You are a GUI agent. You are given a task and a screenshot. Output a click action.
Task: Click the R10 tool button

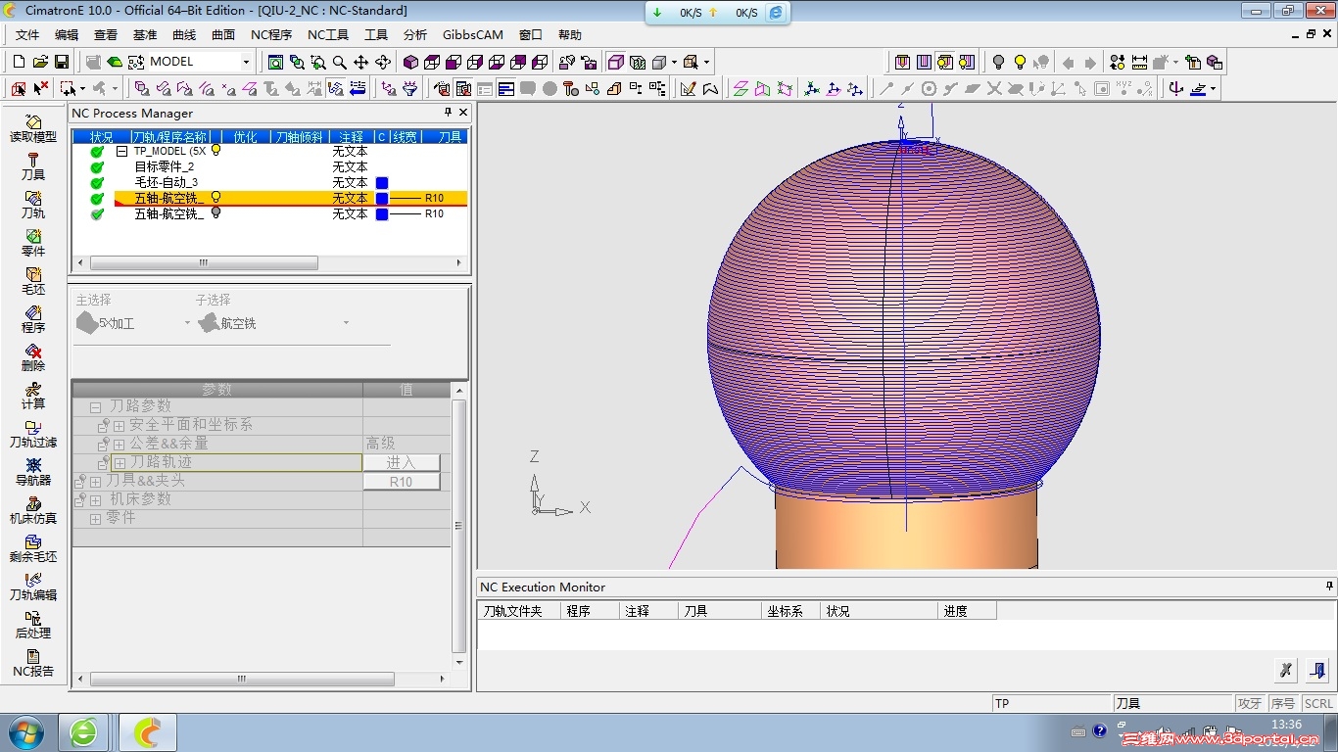[x=401, y=482]
